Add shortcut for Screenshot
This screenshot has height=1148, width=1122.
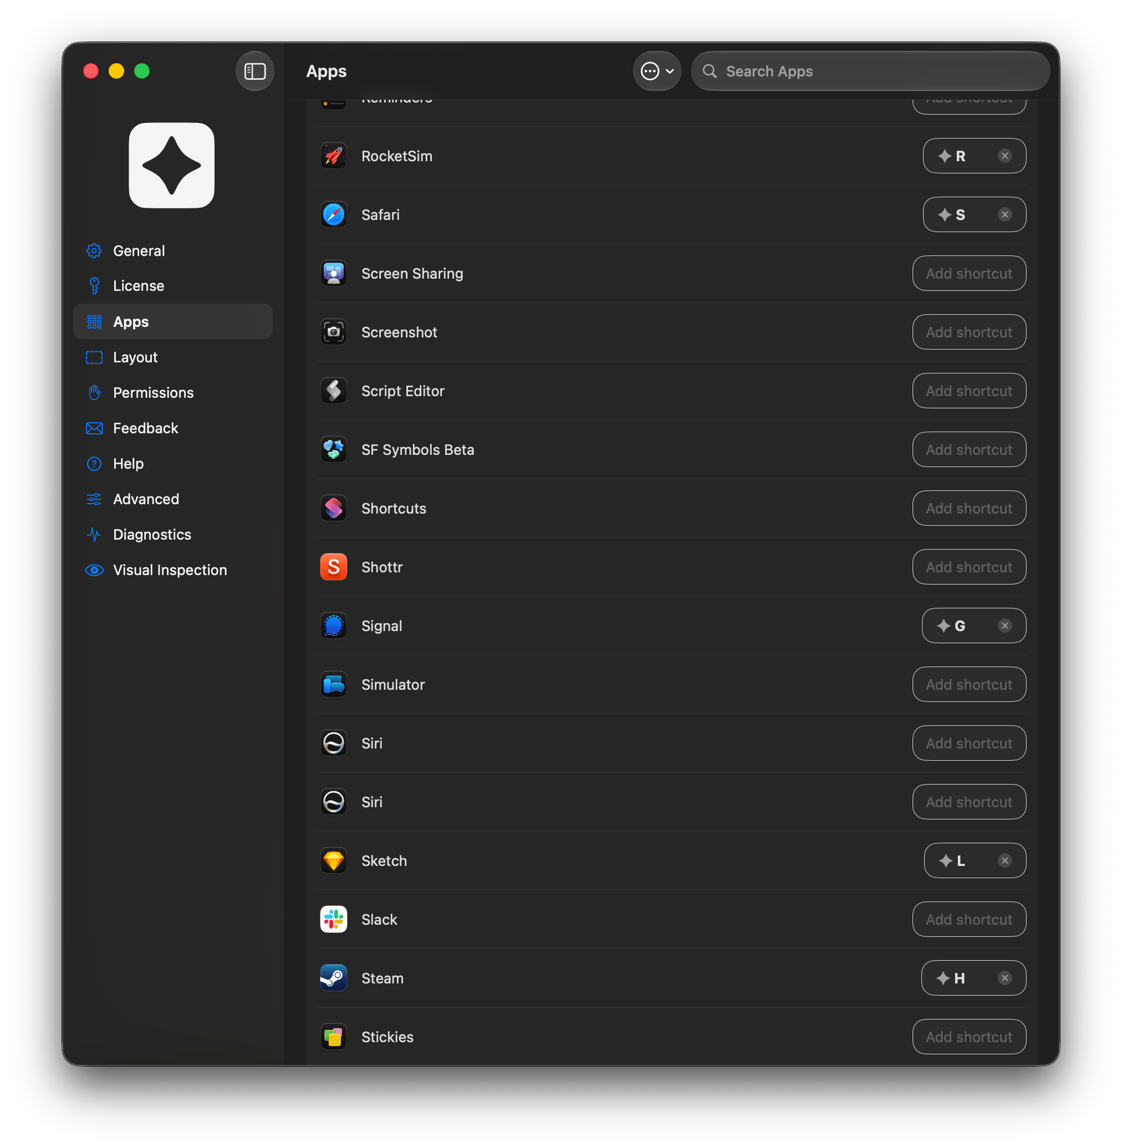[969, 332]
